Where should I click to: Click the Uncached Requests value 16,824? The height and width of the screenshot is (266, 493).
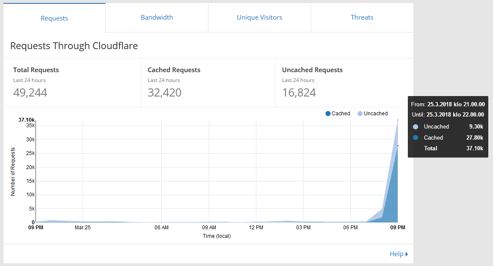click(299, 93)
